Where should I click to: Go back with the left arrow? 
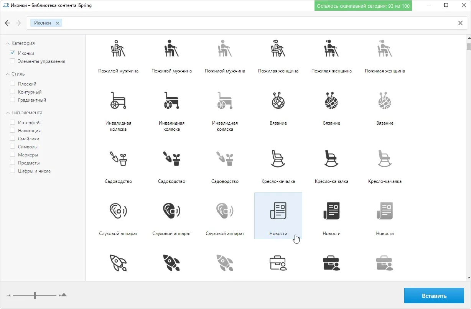click(8, 23)
